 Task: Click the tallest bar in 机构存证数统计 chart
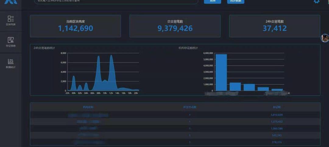coord(221,72)
